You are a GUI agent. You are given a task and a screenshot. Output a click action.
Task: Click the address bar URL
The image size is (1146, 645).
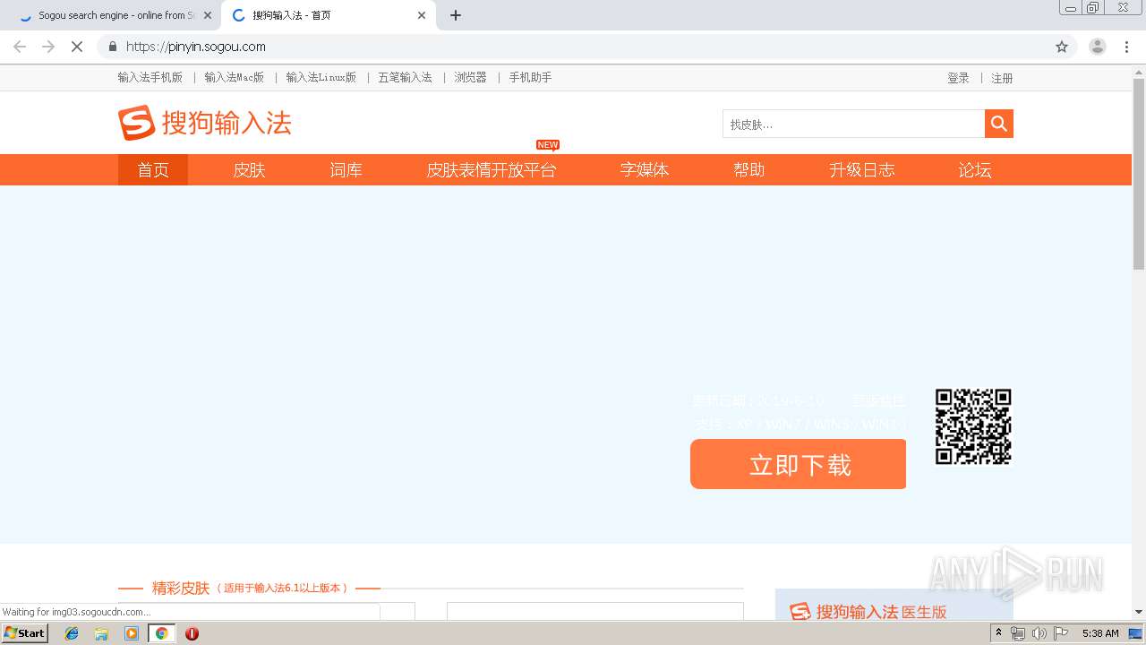195,47
